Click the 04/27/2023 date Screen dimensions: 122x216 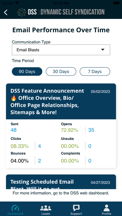tap(101, 182)
